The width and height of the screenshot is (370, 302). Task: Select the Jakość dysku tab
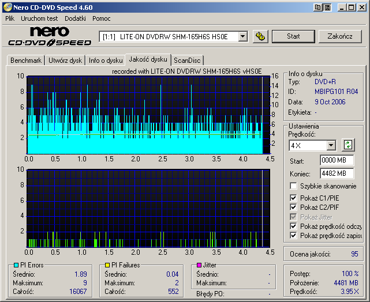(x=148, y=59)
